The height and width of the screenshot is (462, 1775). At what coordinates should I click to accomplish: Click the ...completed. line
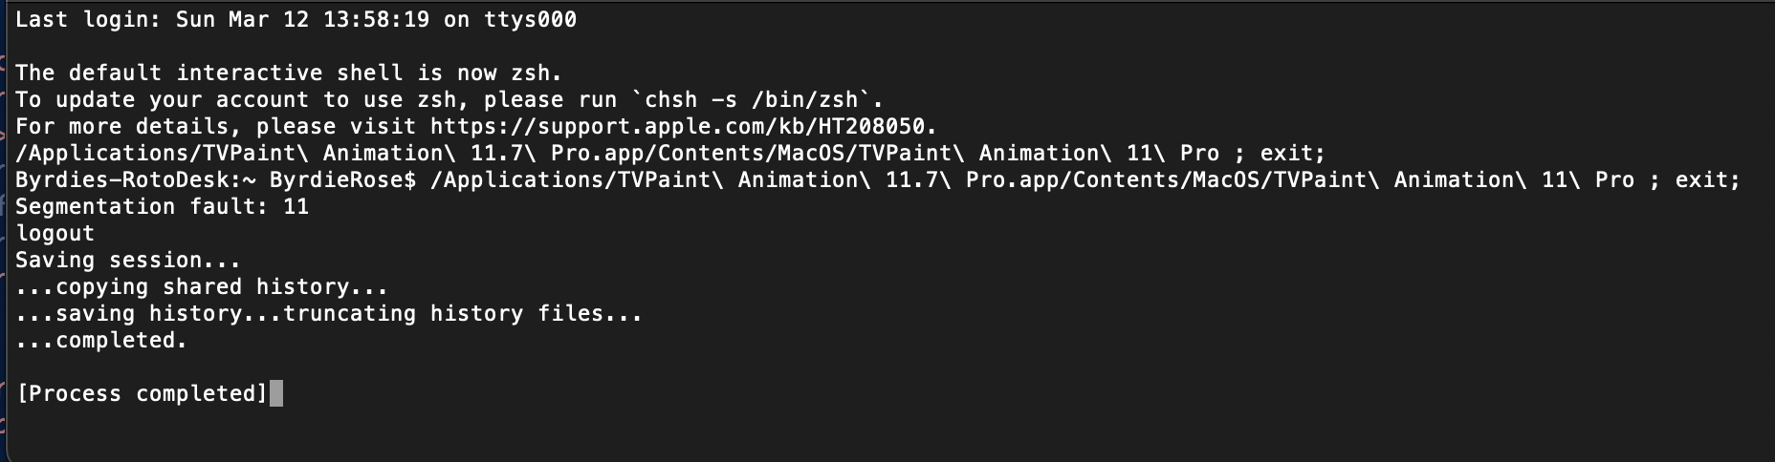(x=101, y=340)
